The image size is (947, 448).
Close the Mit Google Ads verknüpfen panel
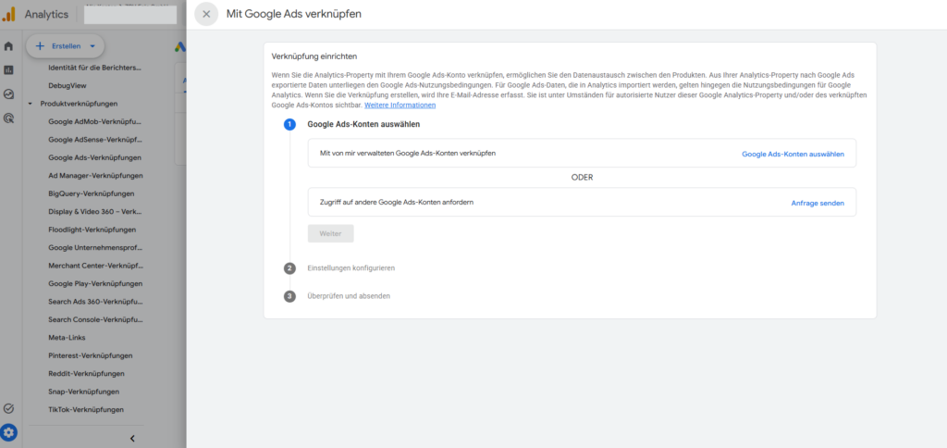pyautogui.click(x=206, y=14)
